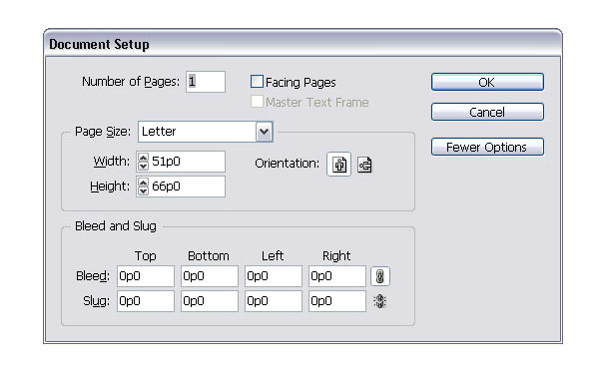The height and width of the screenshot is (378, 599).
Task: Click the Slug Right value field
Action: (337, 301)
